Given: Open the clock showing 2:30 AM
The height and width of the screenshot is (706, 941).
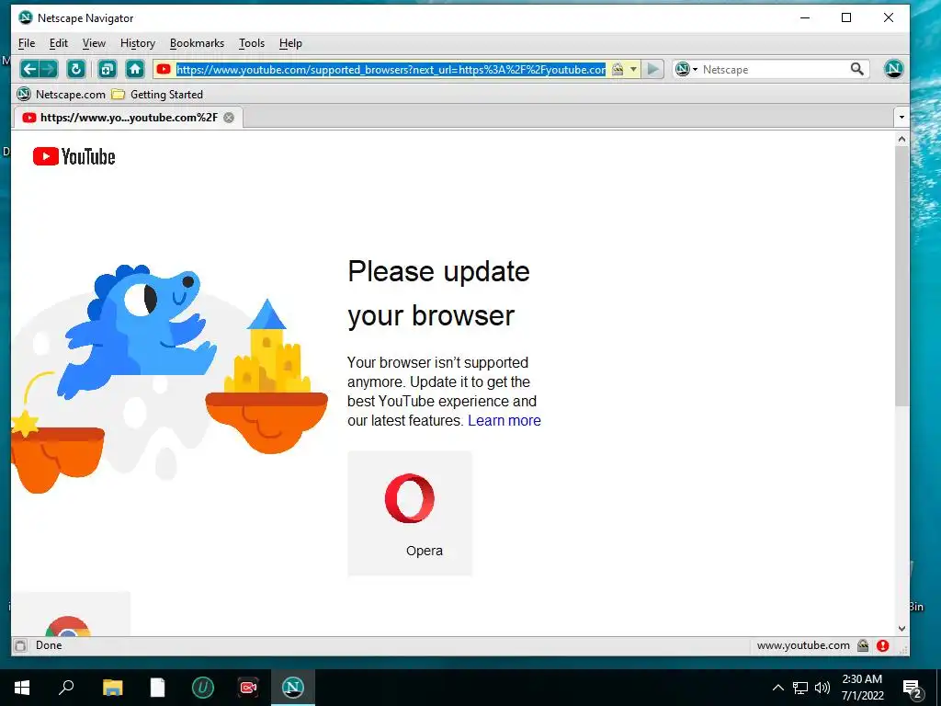Looking at the screenshot, I should (862, 688).
